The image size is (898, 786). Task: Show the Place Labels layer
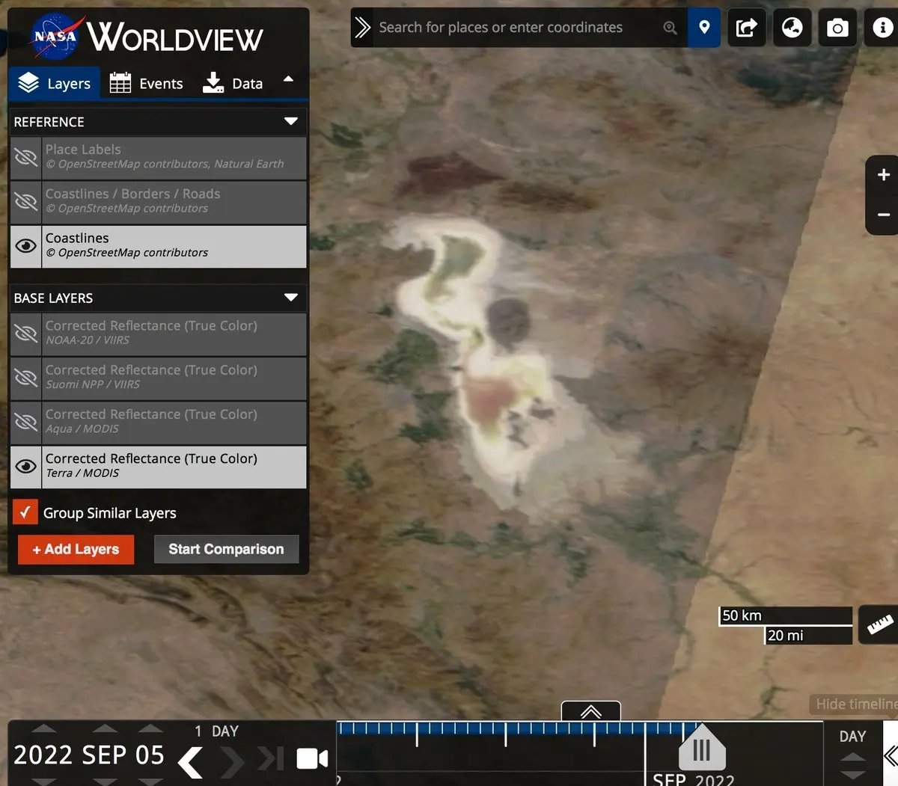click(26, 158)
